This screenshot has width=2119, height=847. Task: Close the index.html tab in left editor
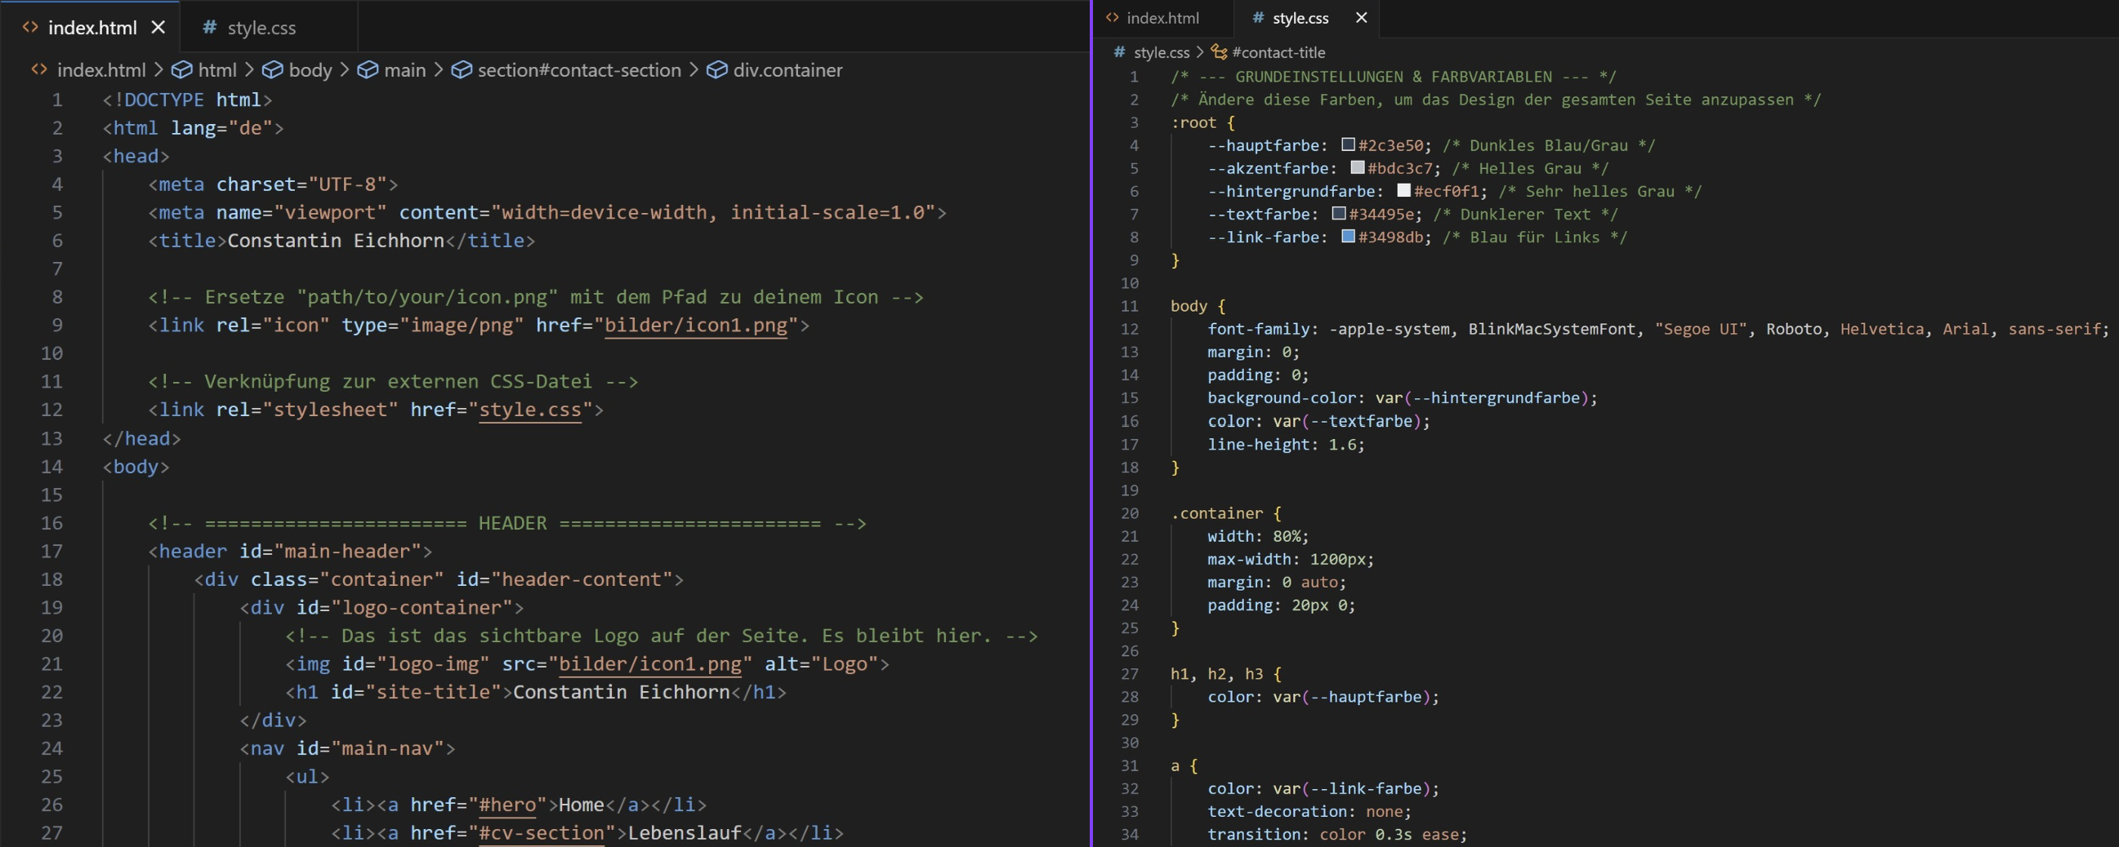pos(158,28)
